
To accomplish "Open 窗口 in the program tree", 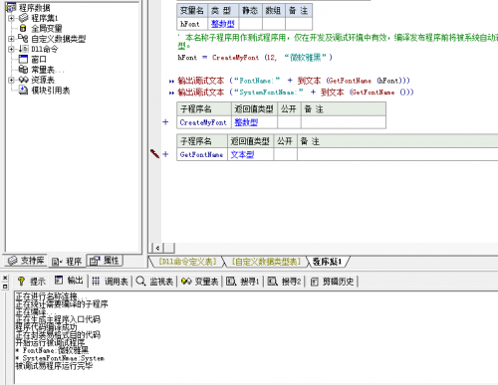I will click(x=39, y=60).
